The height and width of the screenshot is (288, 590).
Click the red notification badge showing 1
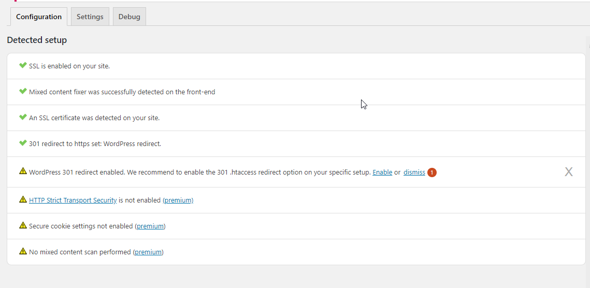432,172
